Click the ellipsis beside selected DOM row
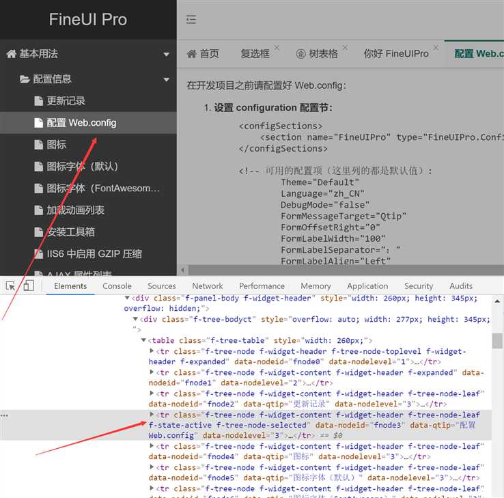This screenshot has width=504, height=498. tap(4, 415)
